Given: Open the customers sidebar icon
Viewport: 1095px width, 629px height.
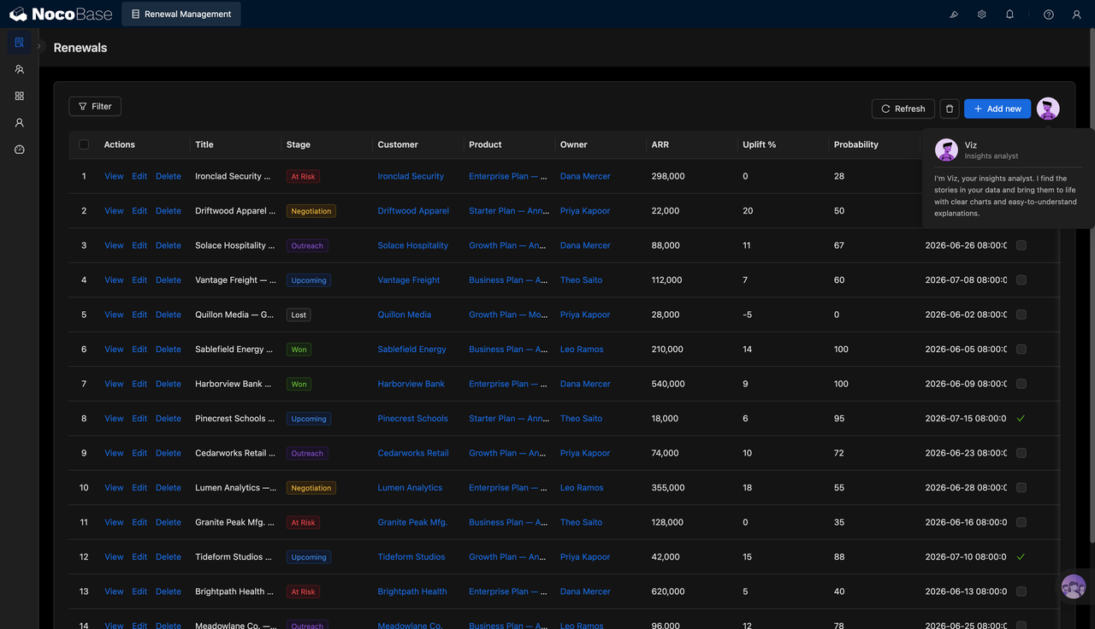Looking at the screenshot, I should [19, 69].
